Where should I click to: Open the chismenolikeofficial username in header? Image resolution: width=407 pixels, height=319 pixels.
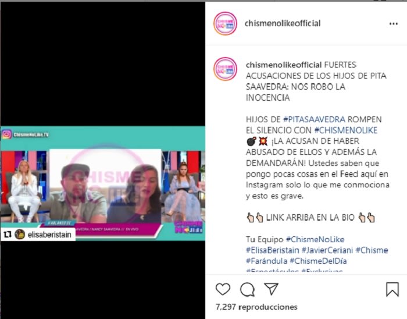click(x=283, y=23)
